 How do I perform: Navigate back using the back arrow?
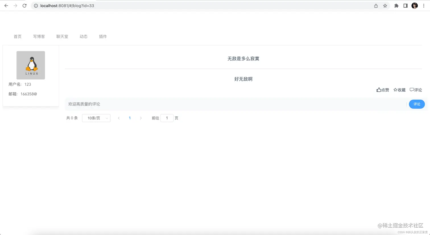coord(6,5)
